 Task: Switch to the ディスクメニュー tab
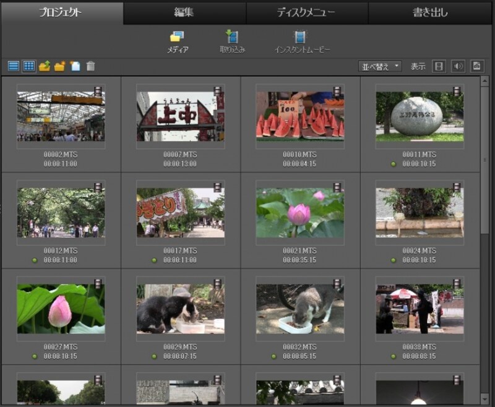tap(307, 12)
